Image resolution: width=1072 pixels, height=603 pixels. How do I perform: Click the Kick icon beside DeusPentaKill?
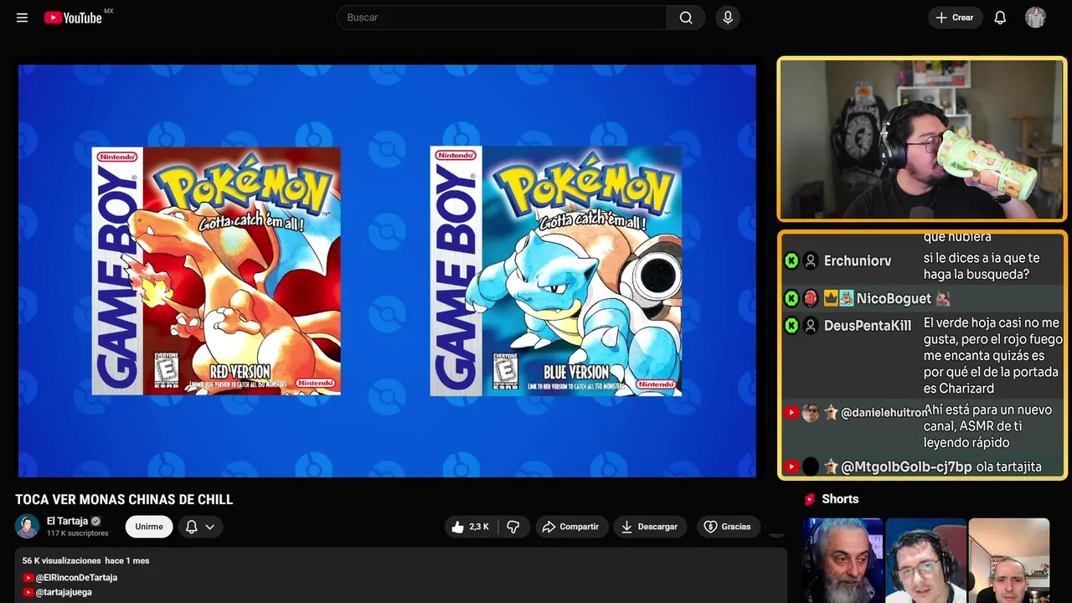click(x=791, y=326)
